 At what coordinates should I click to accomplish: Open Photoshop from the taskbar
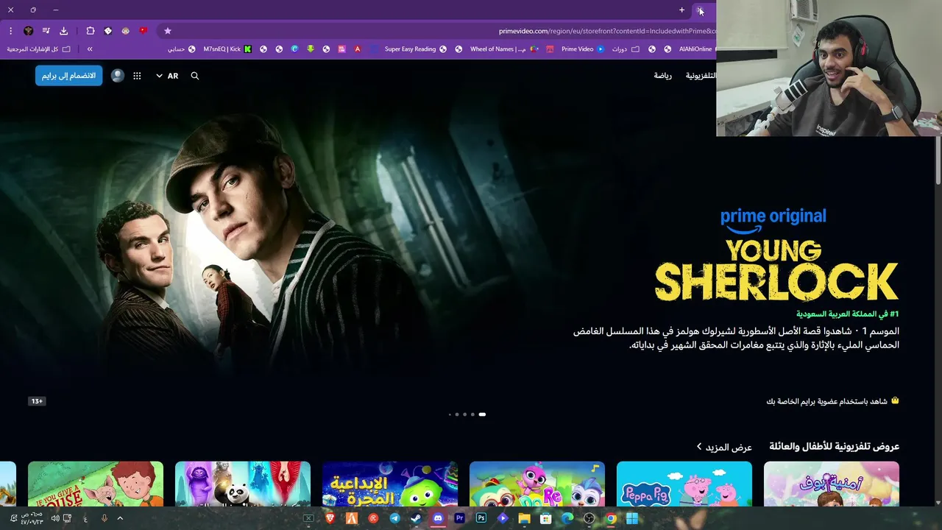[x=481, y=518]
